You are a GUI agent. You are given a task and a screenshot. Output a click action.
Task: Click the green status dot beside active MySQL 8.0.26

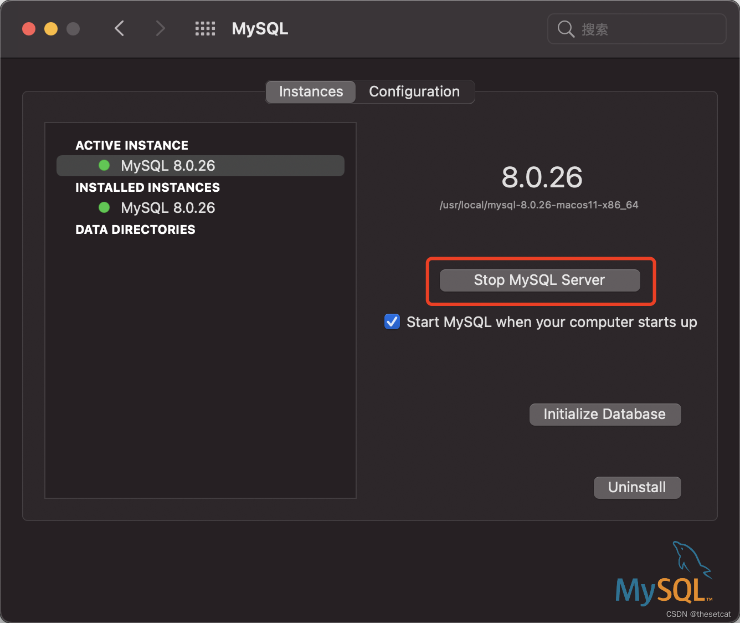pyautogui.click(x=104, y=165)
